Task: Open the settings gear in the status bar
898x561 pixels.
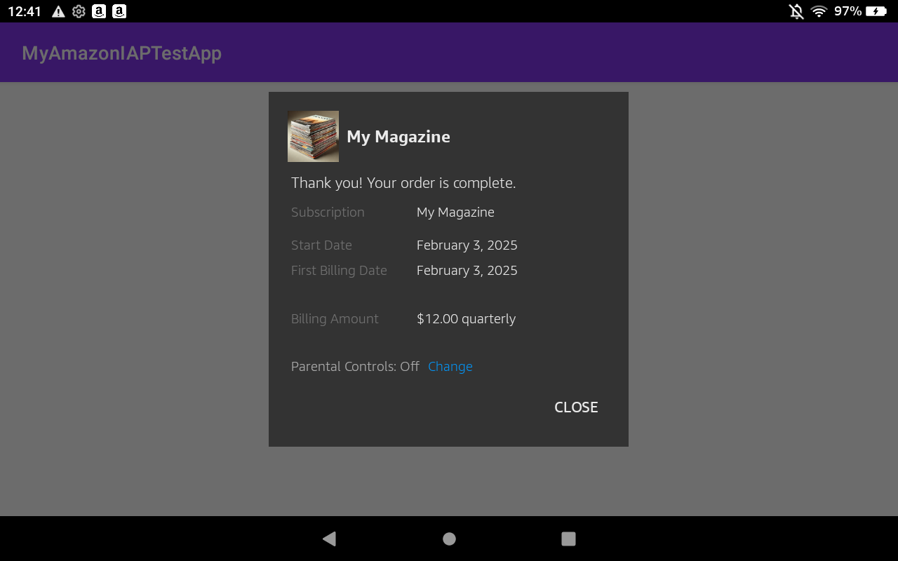Action: 78,11
